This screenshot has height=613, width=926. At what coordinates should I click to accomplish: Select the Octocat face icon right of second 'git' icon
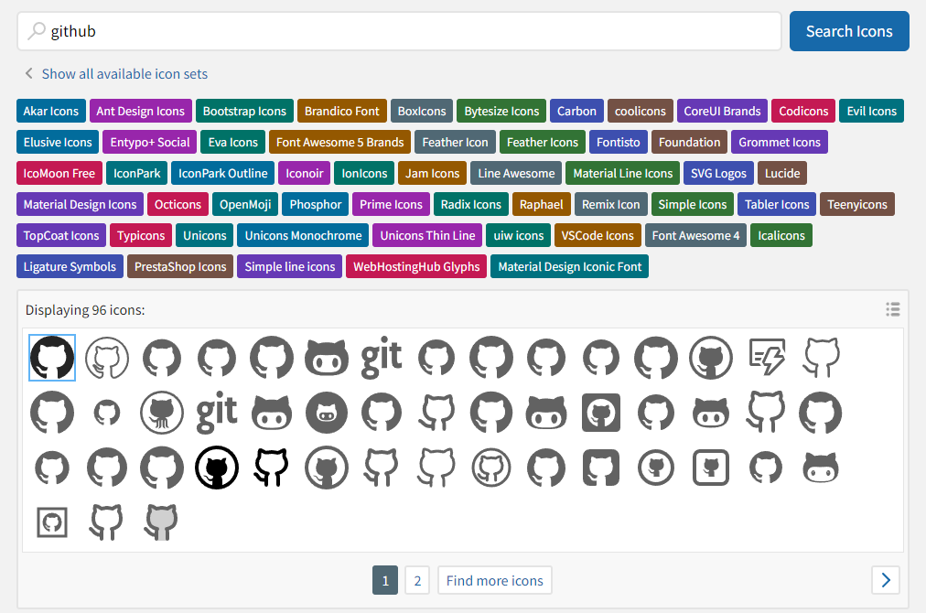click(272, 413)
